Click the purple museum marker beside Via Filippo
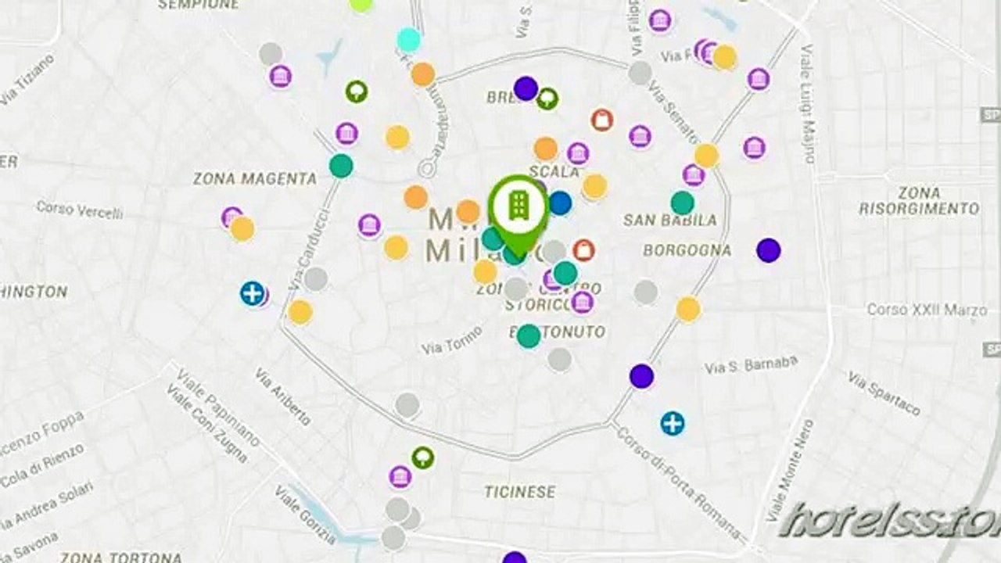 660,21
